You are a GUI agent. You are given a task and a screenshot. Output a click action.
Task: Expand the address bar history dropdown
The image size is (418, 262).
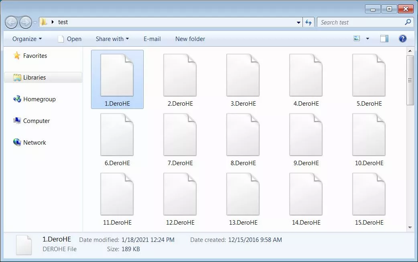(x=298, y=23)
